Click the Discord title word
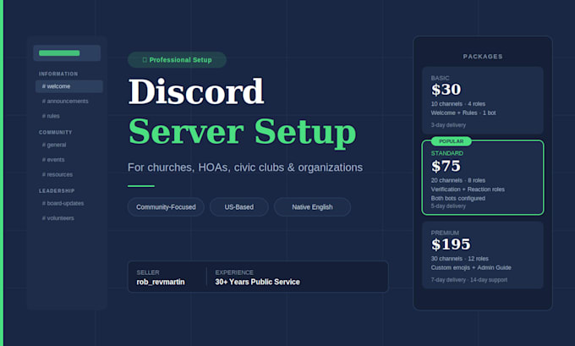The height and width of the screenshot is (346, 575). [x=196, y=91]
